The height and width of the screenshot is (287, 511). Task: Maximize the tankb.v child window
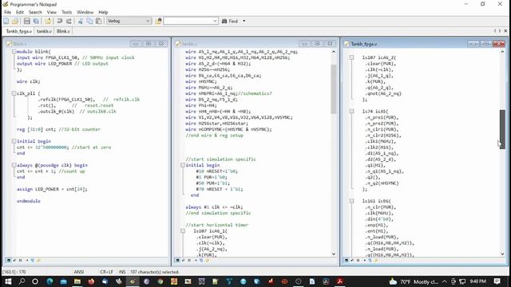[x=317, y=44]
